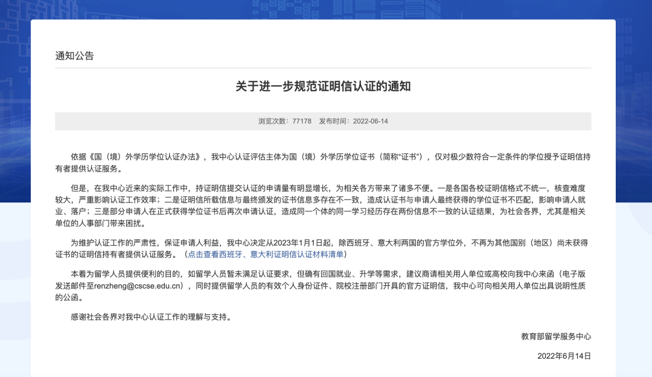Click the 发布时间：2022-06-14 publish date
This screenshot has height=377, width=652.
(353, 121)
